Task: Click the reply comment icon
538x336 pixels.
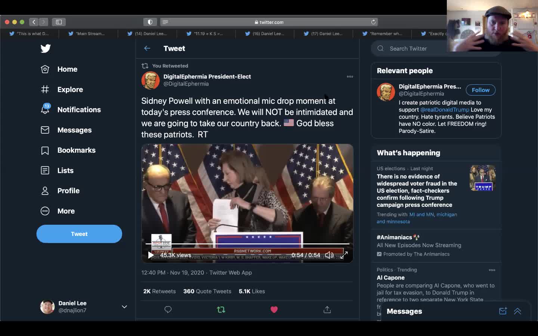Action: click(x=168, y=309)
